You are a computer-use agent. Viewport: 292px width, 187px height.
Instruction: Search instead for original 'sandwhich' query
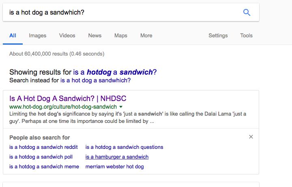click(x=96, y=80)
